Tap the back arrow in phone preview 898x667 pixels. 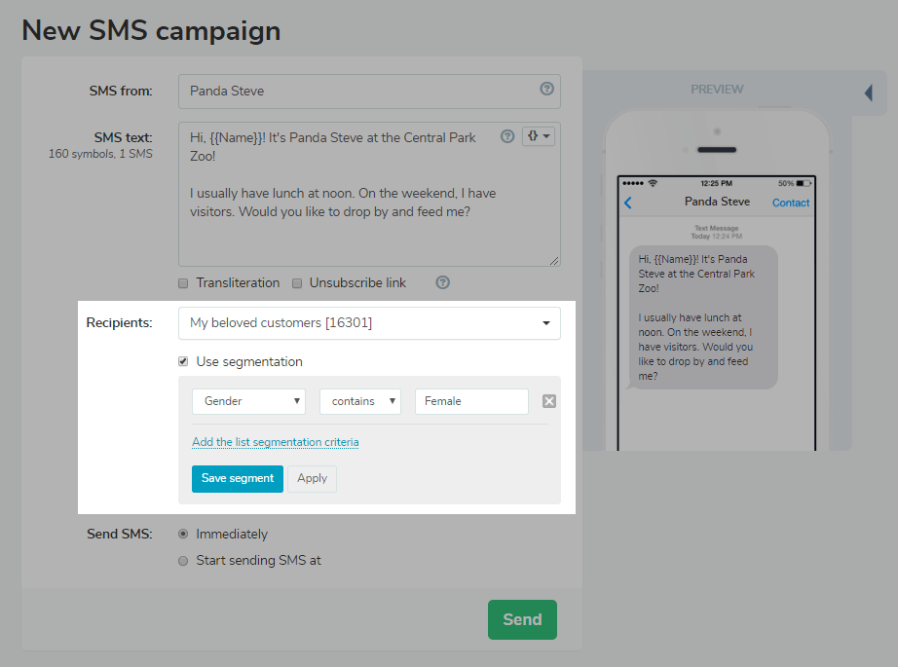(x=628, y=203)
